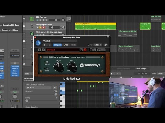
Task: Open the Untitled preset dropdown in plugin header
Action: click(x=60, y=41)
